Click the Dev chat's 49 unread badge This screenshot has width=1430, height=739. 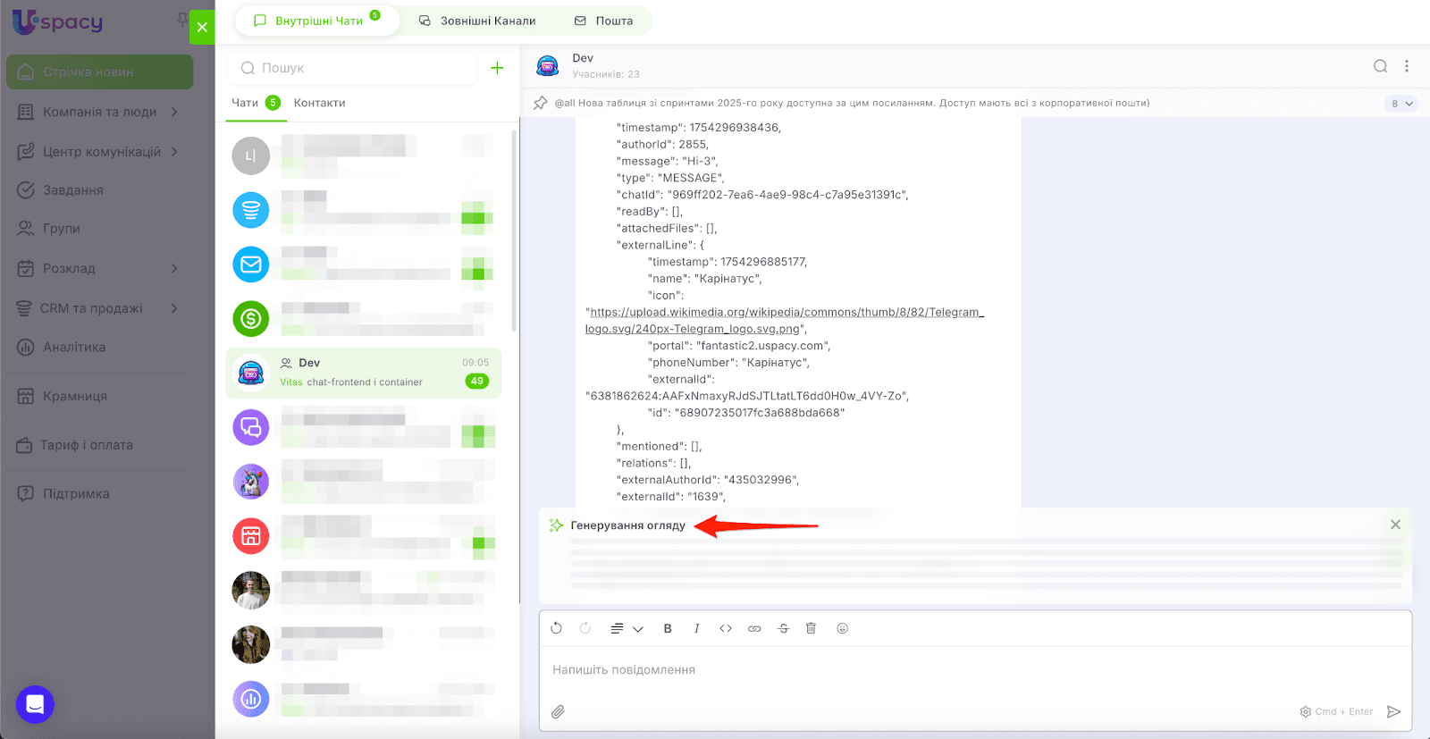476,382
